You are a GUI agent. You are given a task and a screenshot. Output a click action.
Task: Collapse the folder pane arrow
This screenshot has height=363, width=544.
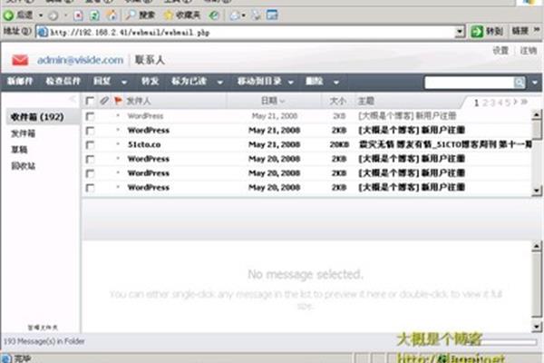pos(73,99)
